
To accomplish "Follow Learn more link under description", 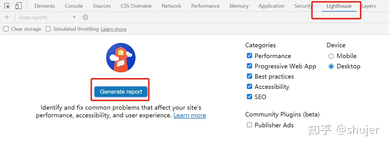I will click(190, 115).
